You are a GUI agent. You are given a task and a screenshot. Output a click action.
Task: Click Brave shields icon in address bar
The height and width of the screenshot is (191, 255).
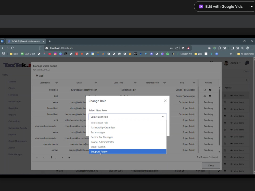coord(183,48)
